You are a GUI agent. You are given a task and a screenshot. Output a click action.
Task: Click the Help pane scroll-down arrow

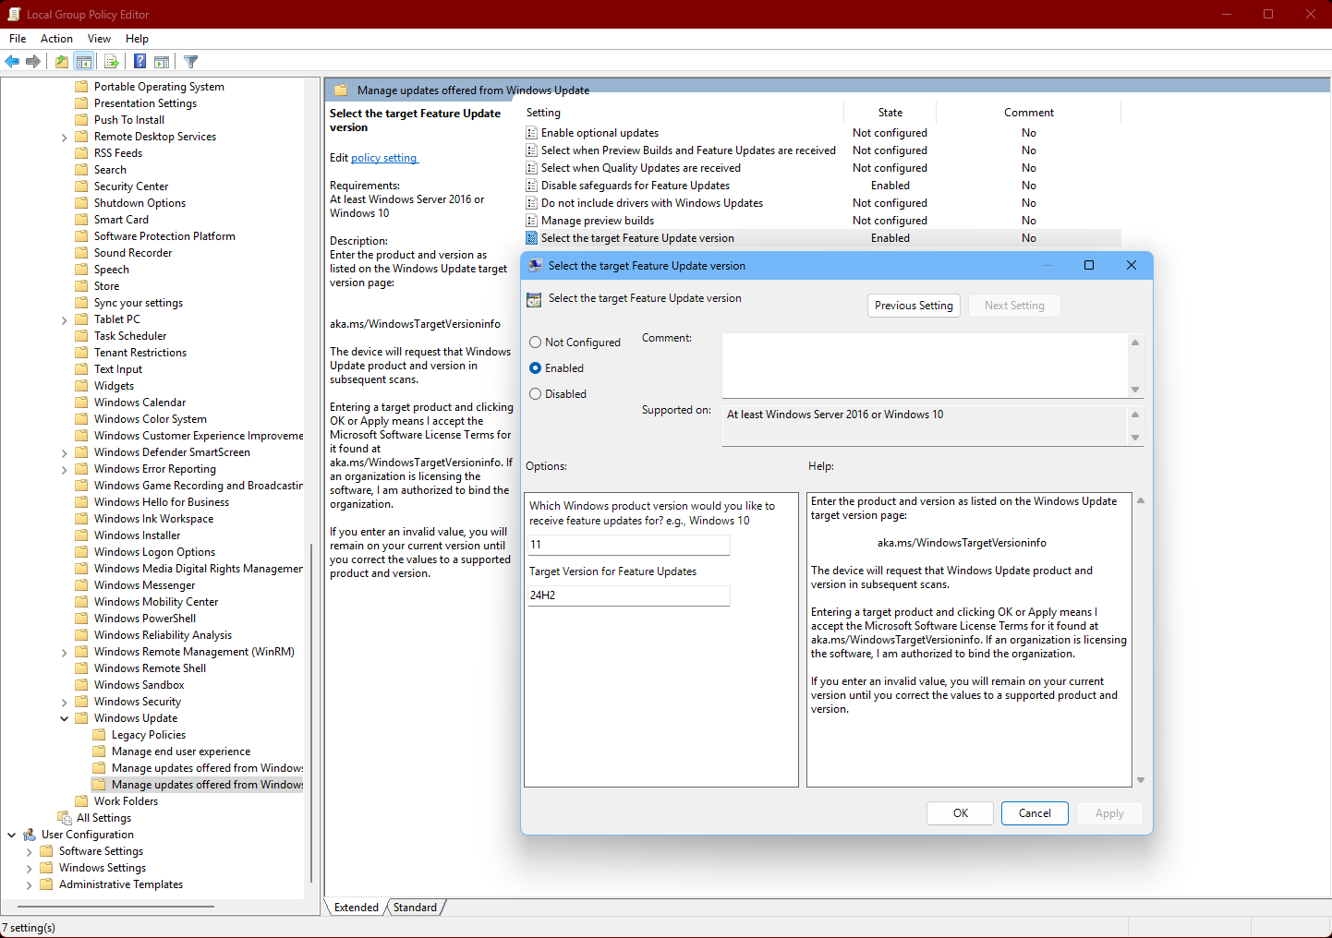click(x=1141, y=780)
